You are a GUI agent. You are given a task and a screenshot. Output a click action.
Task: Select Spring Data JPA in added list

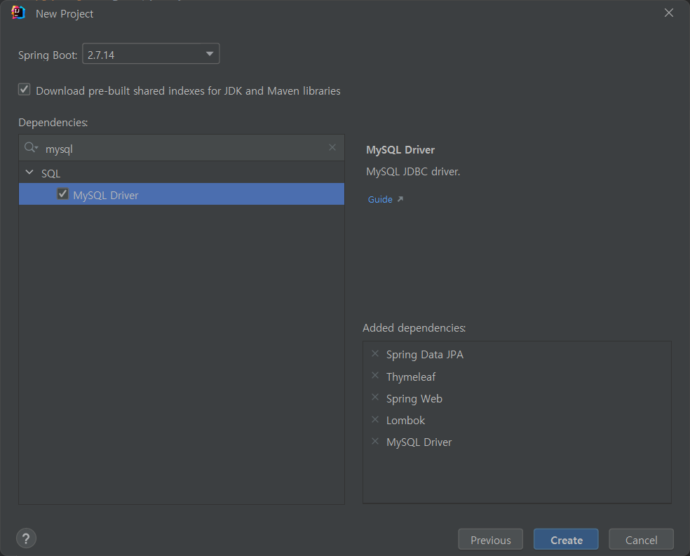(425, 355)
